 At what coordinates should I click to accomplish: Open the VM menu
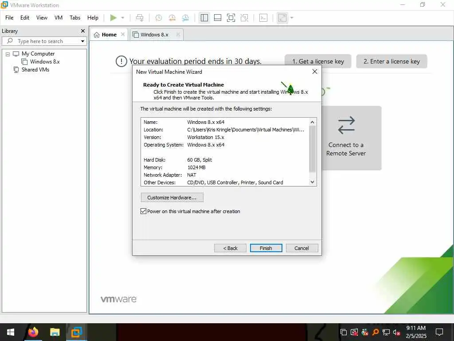pyautogui.click(x=59, y=18)
